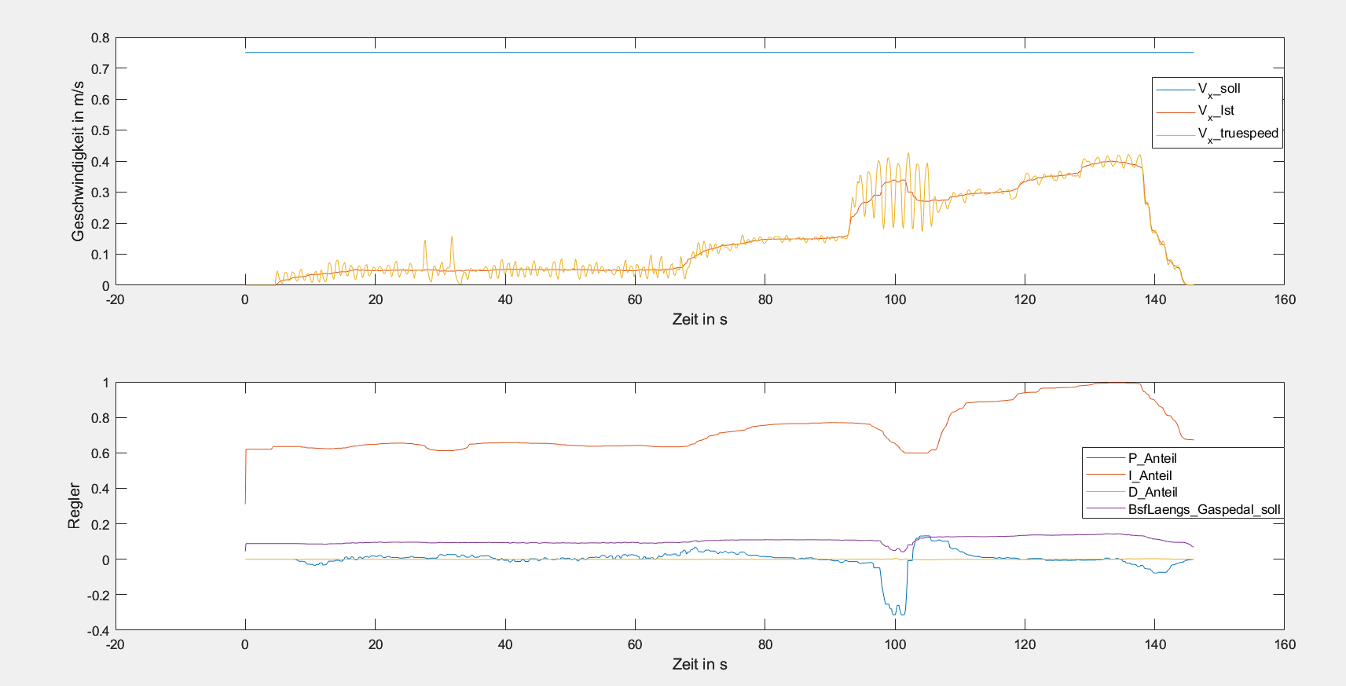
Task: Click the I_Anteil legend label
Action: click(x=1150, y=475)
